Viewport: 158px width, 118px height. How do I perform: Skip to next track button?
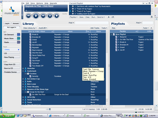[x=43, y=16]
